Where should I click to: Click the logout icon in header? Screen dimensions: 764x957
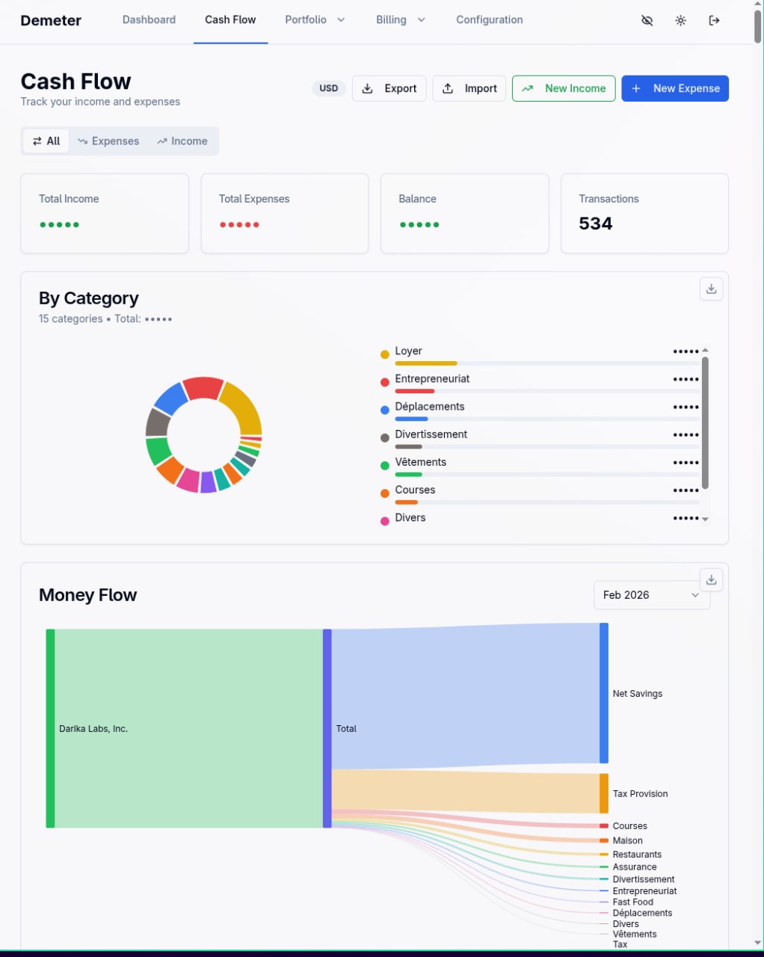point(714,20)
